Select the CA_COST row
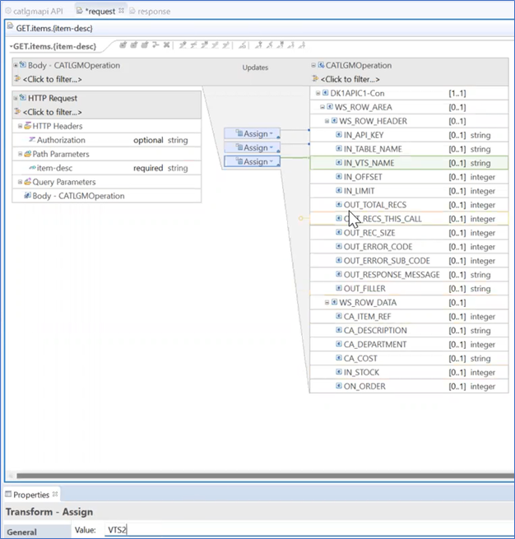The width and height of the screenshot is (515, 539). pos(409,358)
